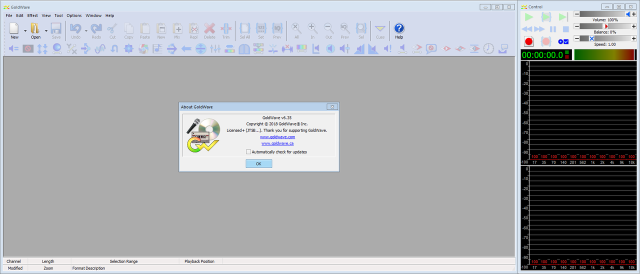Click the Rewind button in Control window
The width and height of the screenshot is (640, 274).
(527, 29)
